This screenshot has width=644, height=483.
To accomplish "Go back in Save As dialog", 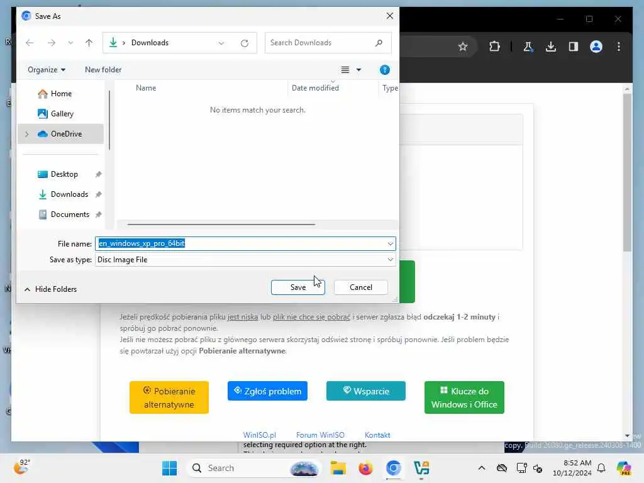I will pyautogui.click(x=30, y=43).
